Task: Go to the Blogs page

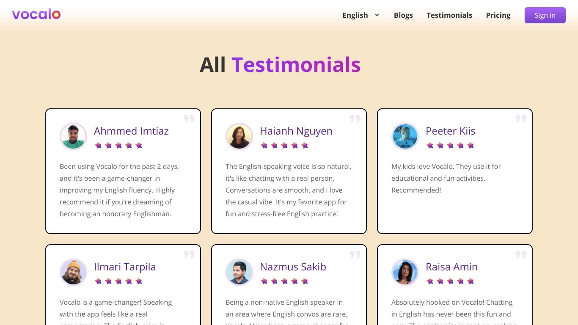Action: (x=403, y=15)
